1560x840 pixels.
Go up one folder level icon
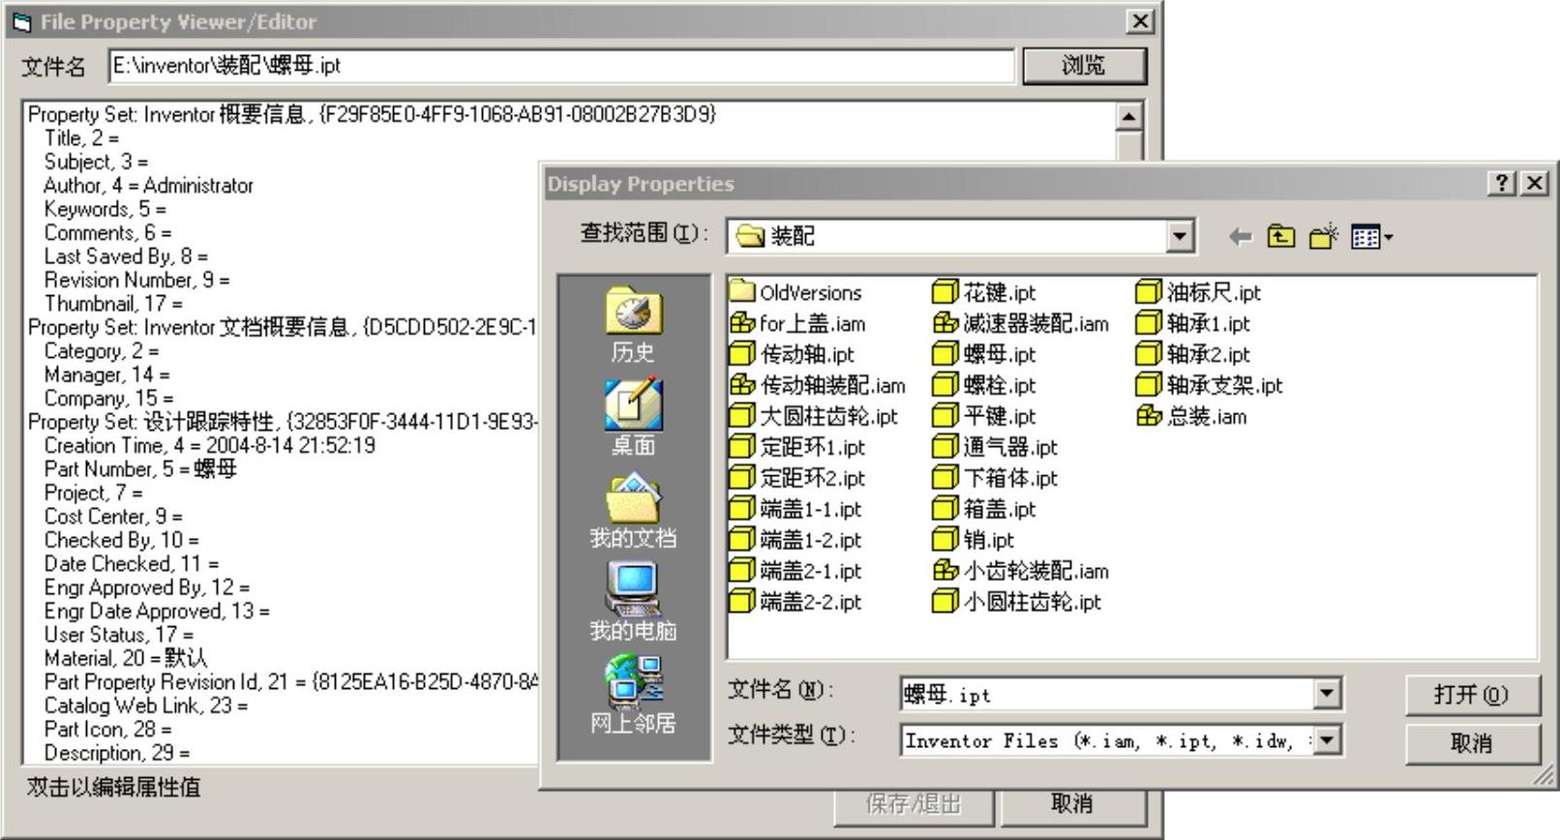tap(1280, 236)
